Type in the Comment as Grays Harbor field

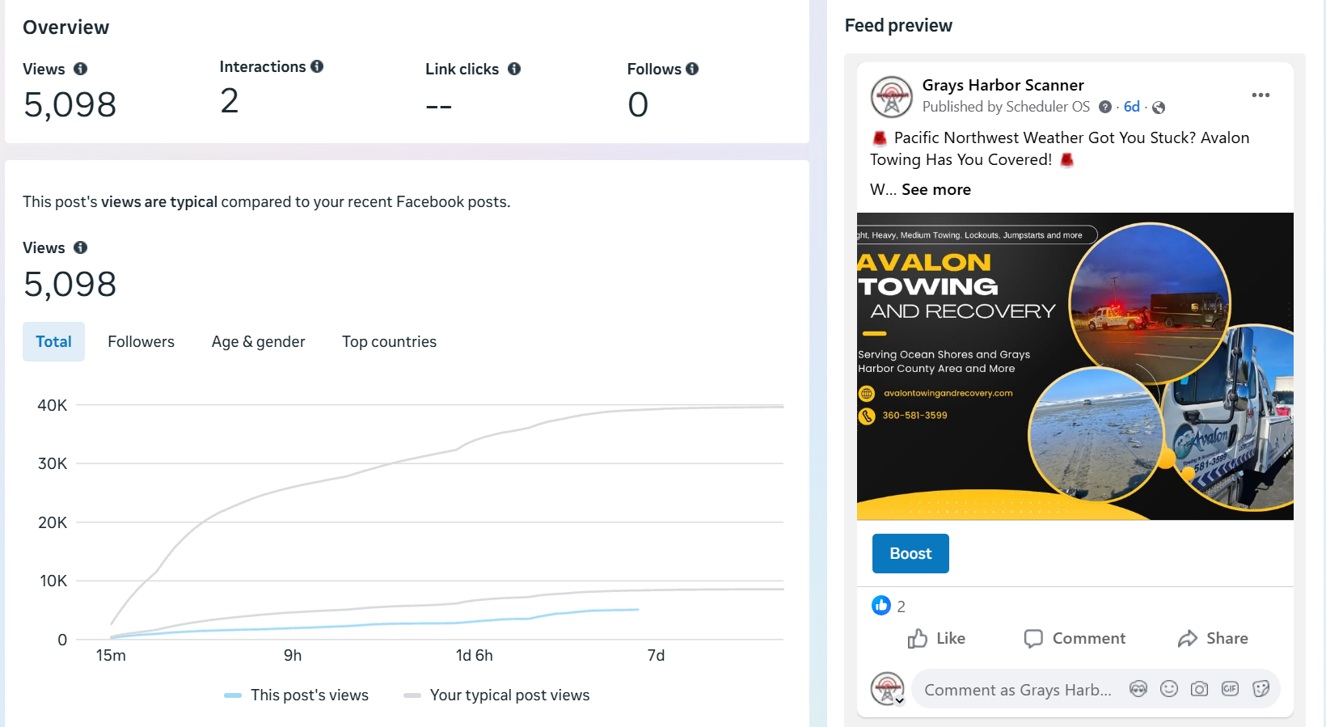click(x=1017, y=690)
